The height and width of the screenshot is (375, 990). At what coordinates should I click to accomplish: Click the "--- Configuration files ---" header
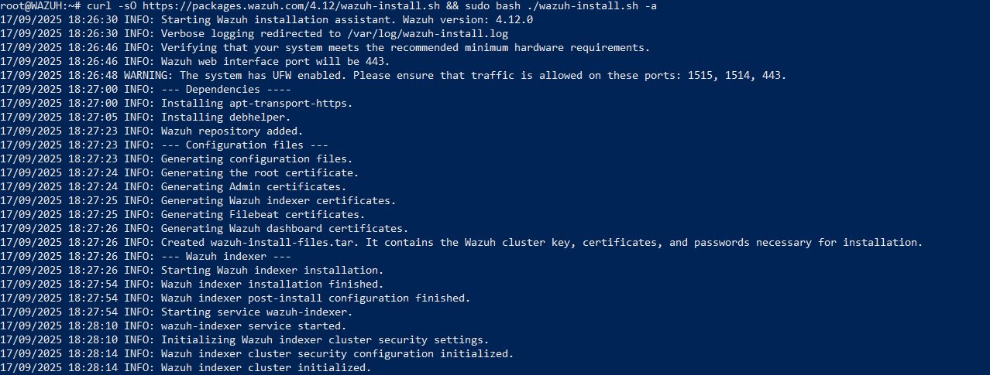[x=244, y=145]
